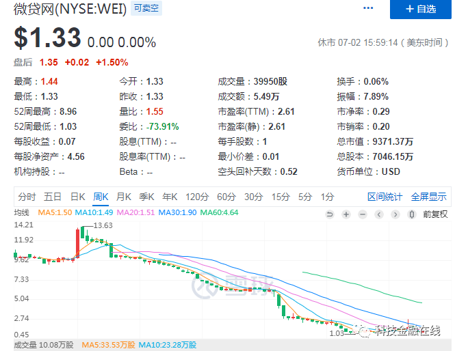Switch to the 五日 chart tab

click(x=53, y=197)
